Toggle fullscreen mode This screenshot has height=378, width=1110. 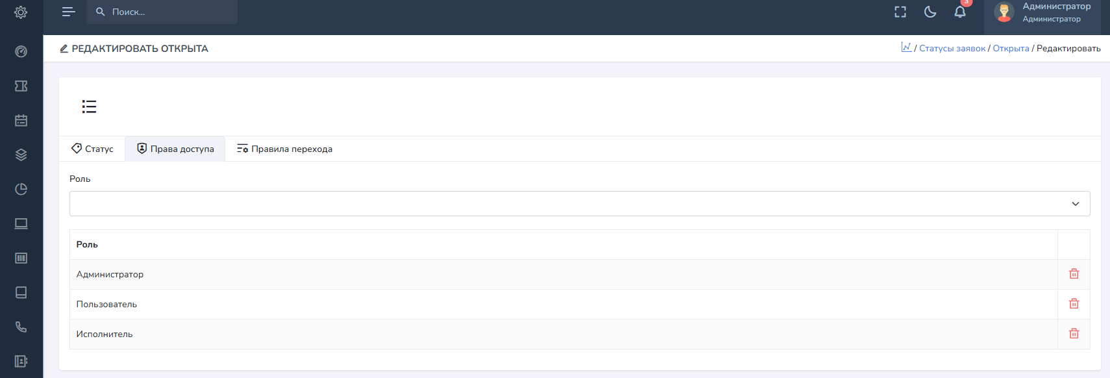pos(900,12)
